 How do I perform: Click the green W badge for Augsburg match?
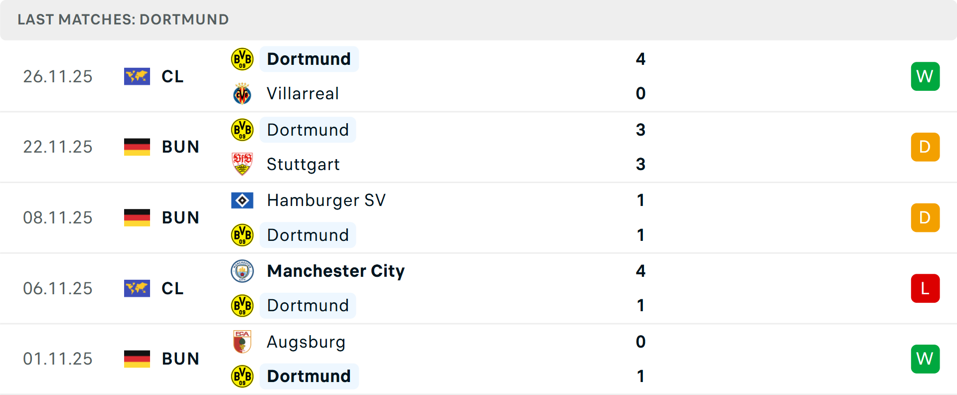(925, 359)
